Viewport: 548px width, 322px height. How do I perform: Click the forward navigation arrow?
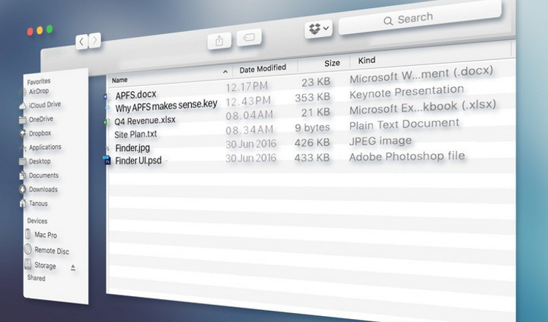95,41
